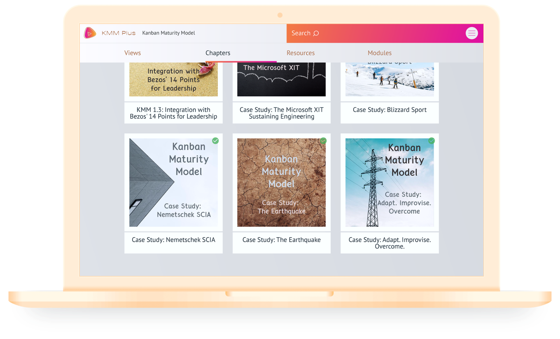Open the hamburger menu icon
The height and width of the screenshot is (339, 560).
click(x=472, y=33)
